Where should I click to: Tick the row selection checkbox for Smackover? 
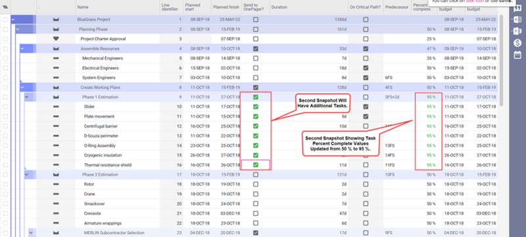5,204
